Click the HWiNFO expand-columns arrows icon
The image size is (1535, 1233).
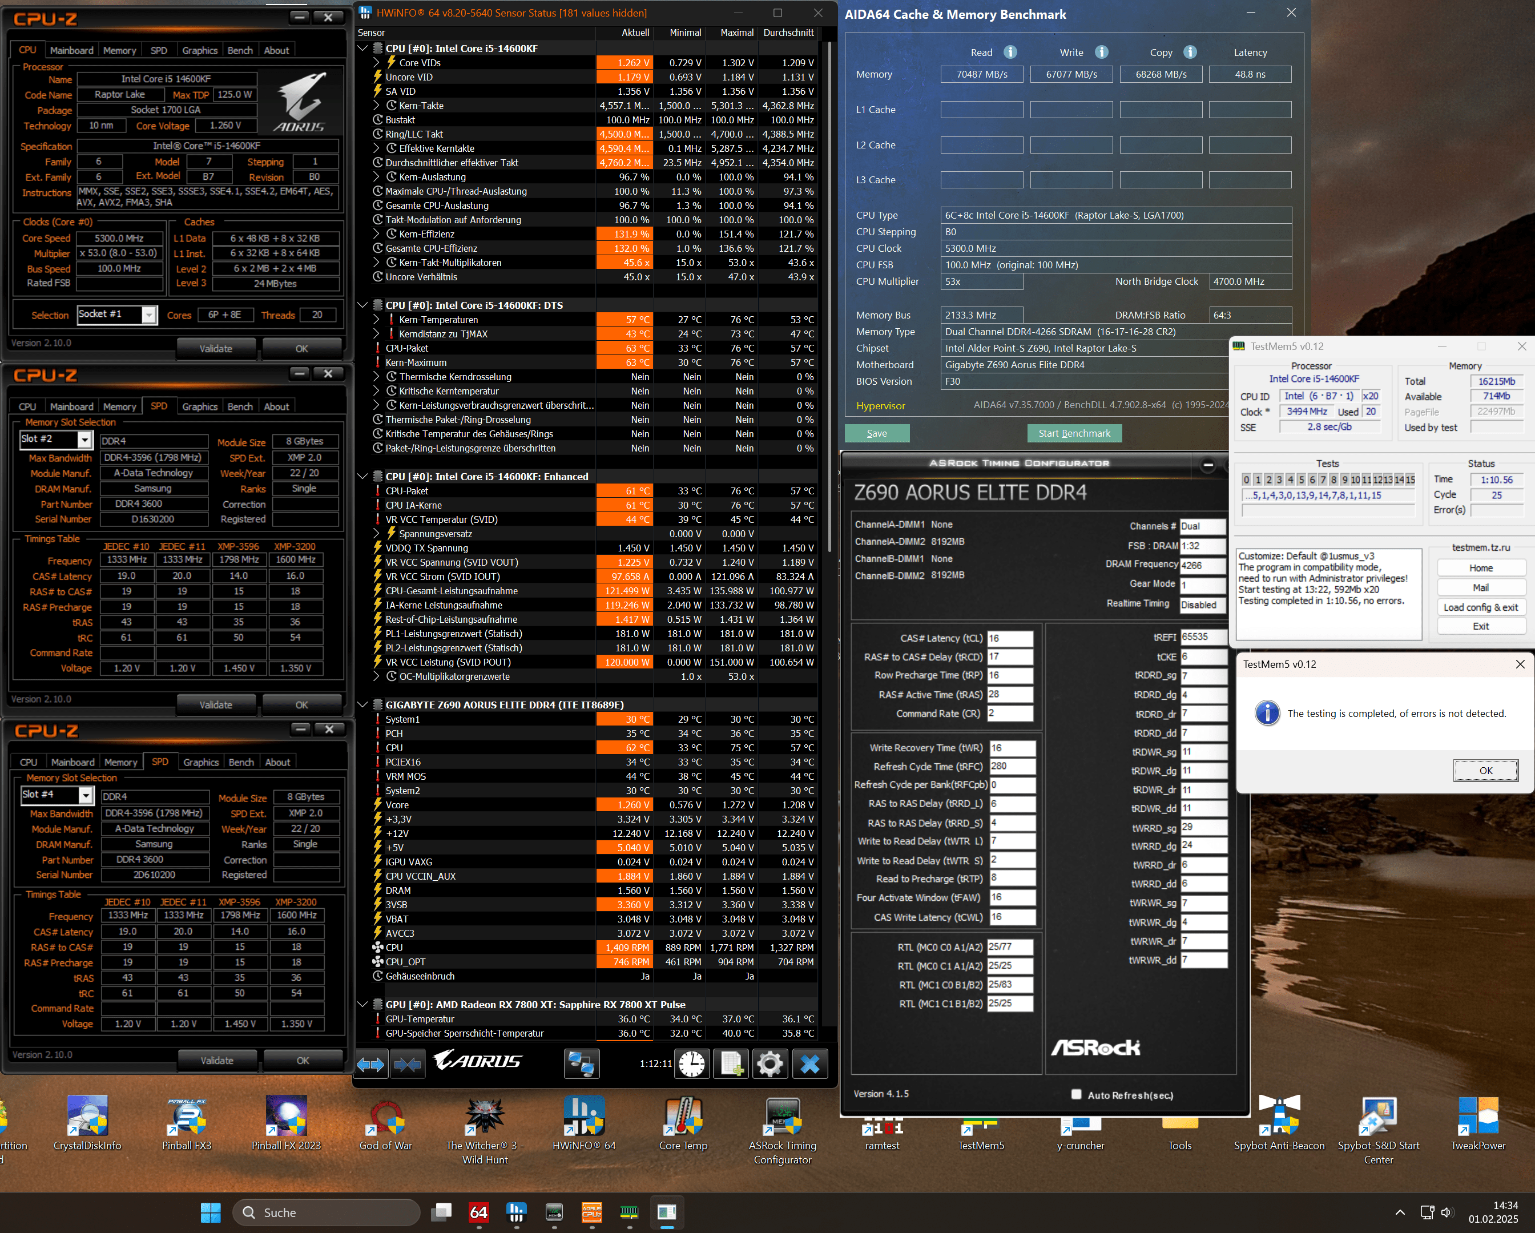pyautogui.click(x=371, y=1064)
